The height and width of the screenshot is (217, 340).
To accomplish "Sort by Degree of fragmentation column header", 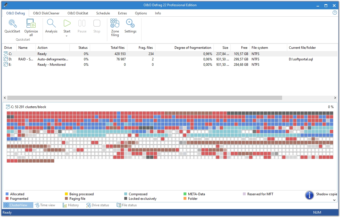I will 184,48.
